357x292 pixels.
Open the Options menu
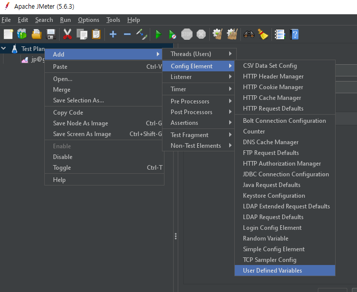click(x=89, y=20)
